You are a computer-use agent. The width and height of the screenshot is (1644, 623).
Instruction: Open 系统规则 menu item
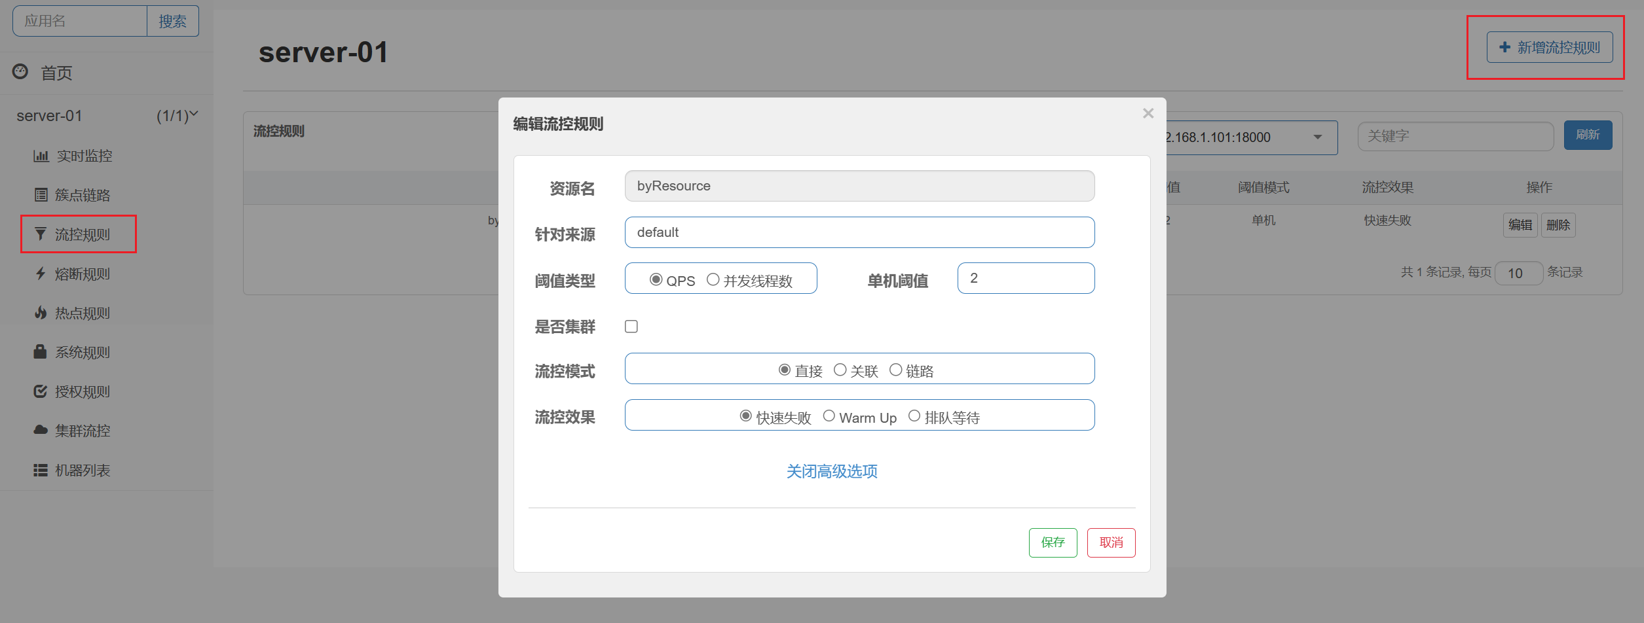point(83,352)
